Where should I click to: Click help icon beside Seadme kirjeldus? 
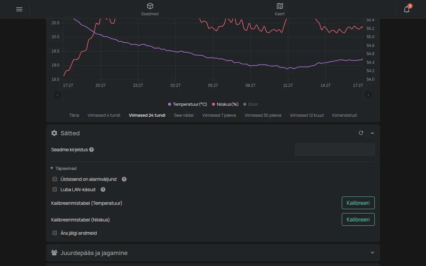coord(92,150)
